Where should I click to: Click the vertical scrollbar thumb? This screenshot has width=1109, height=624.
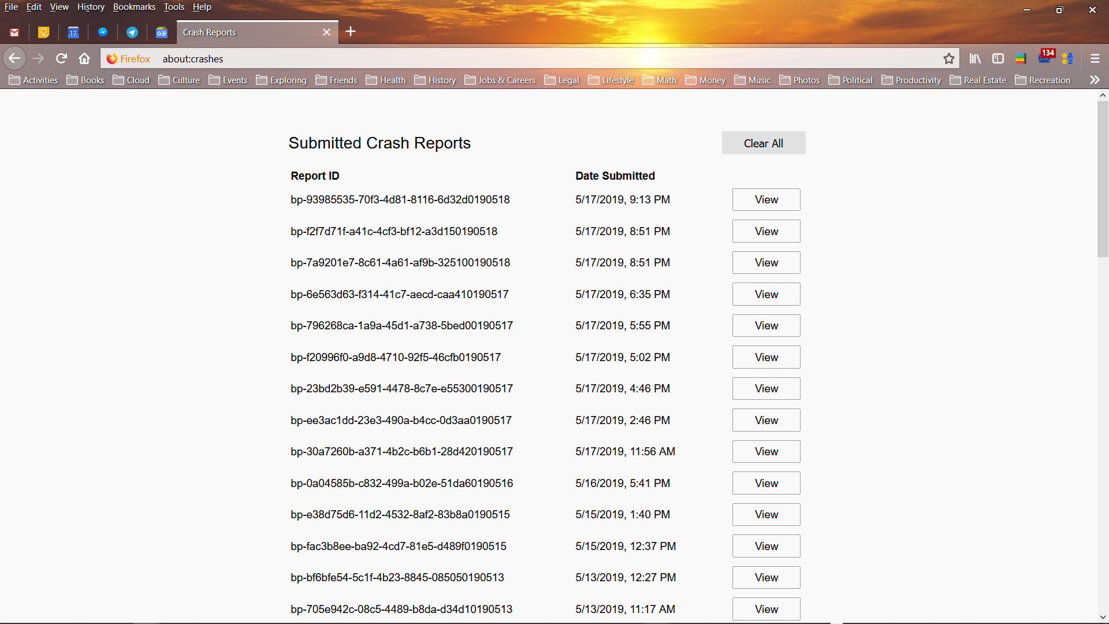[x=1103, y=179]
